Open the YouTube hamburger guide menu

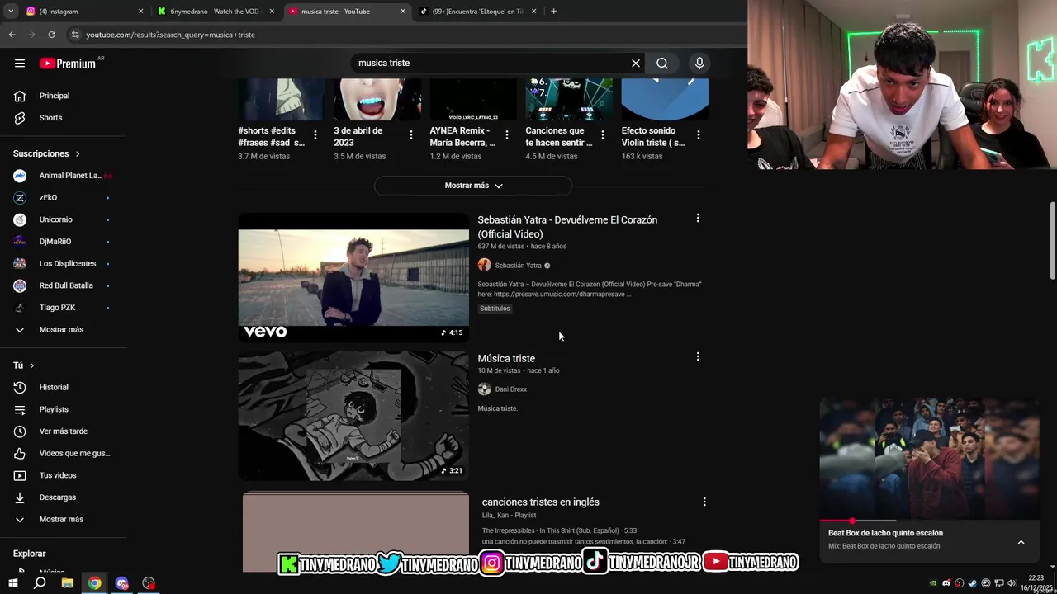(20, 64)
